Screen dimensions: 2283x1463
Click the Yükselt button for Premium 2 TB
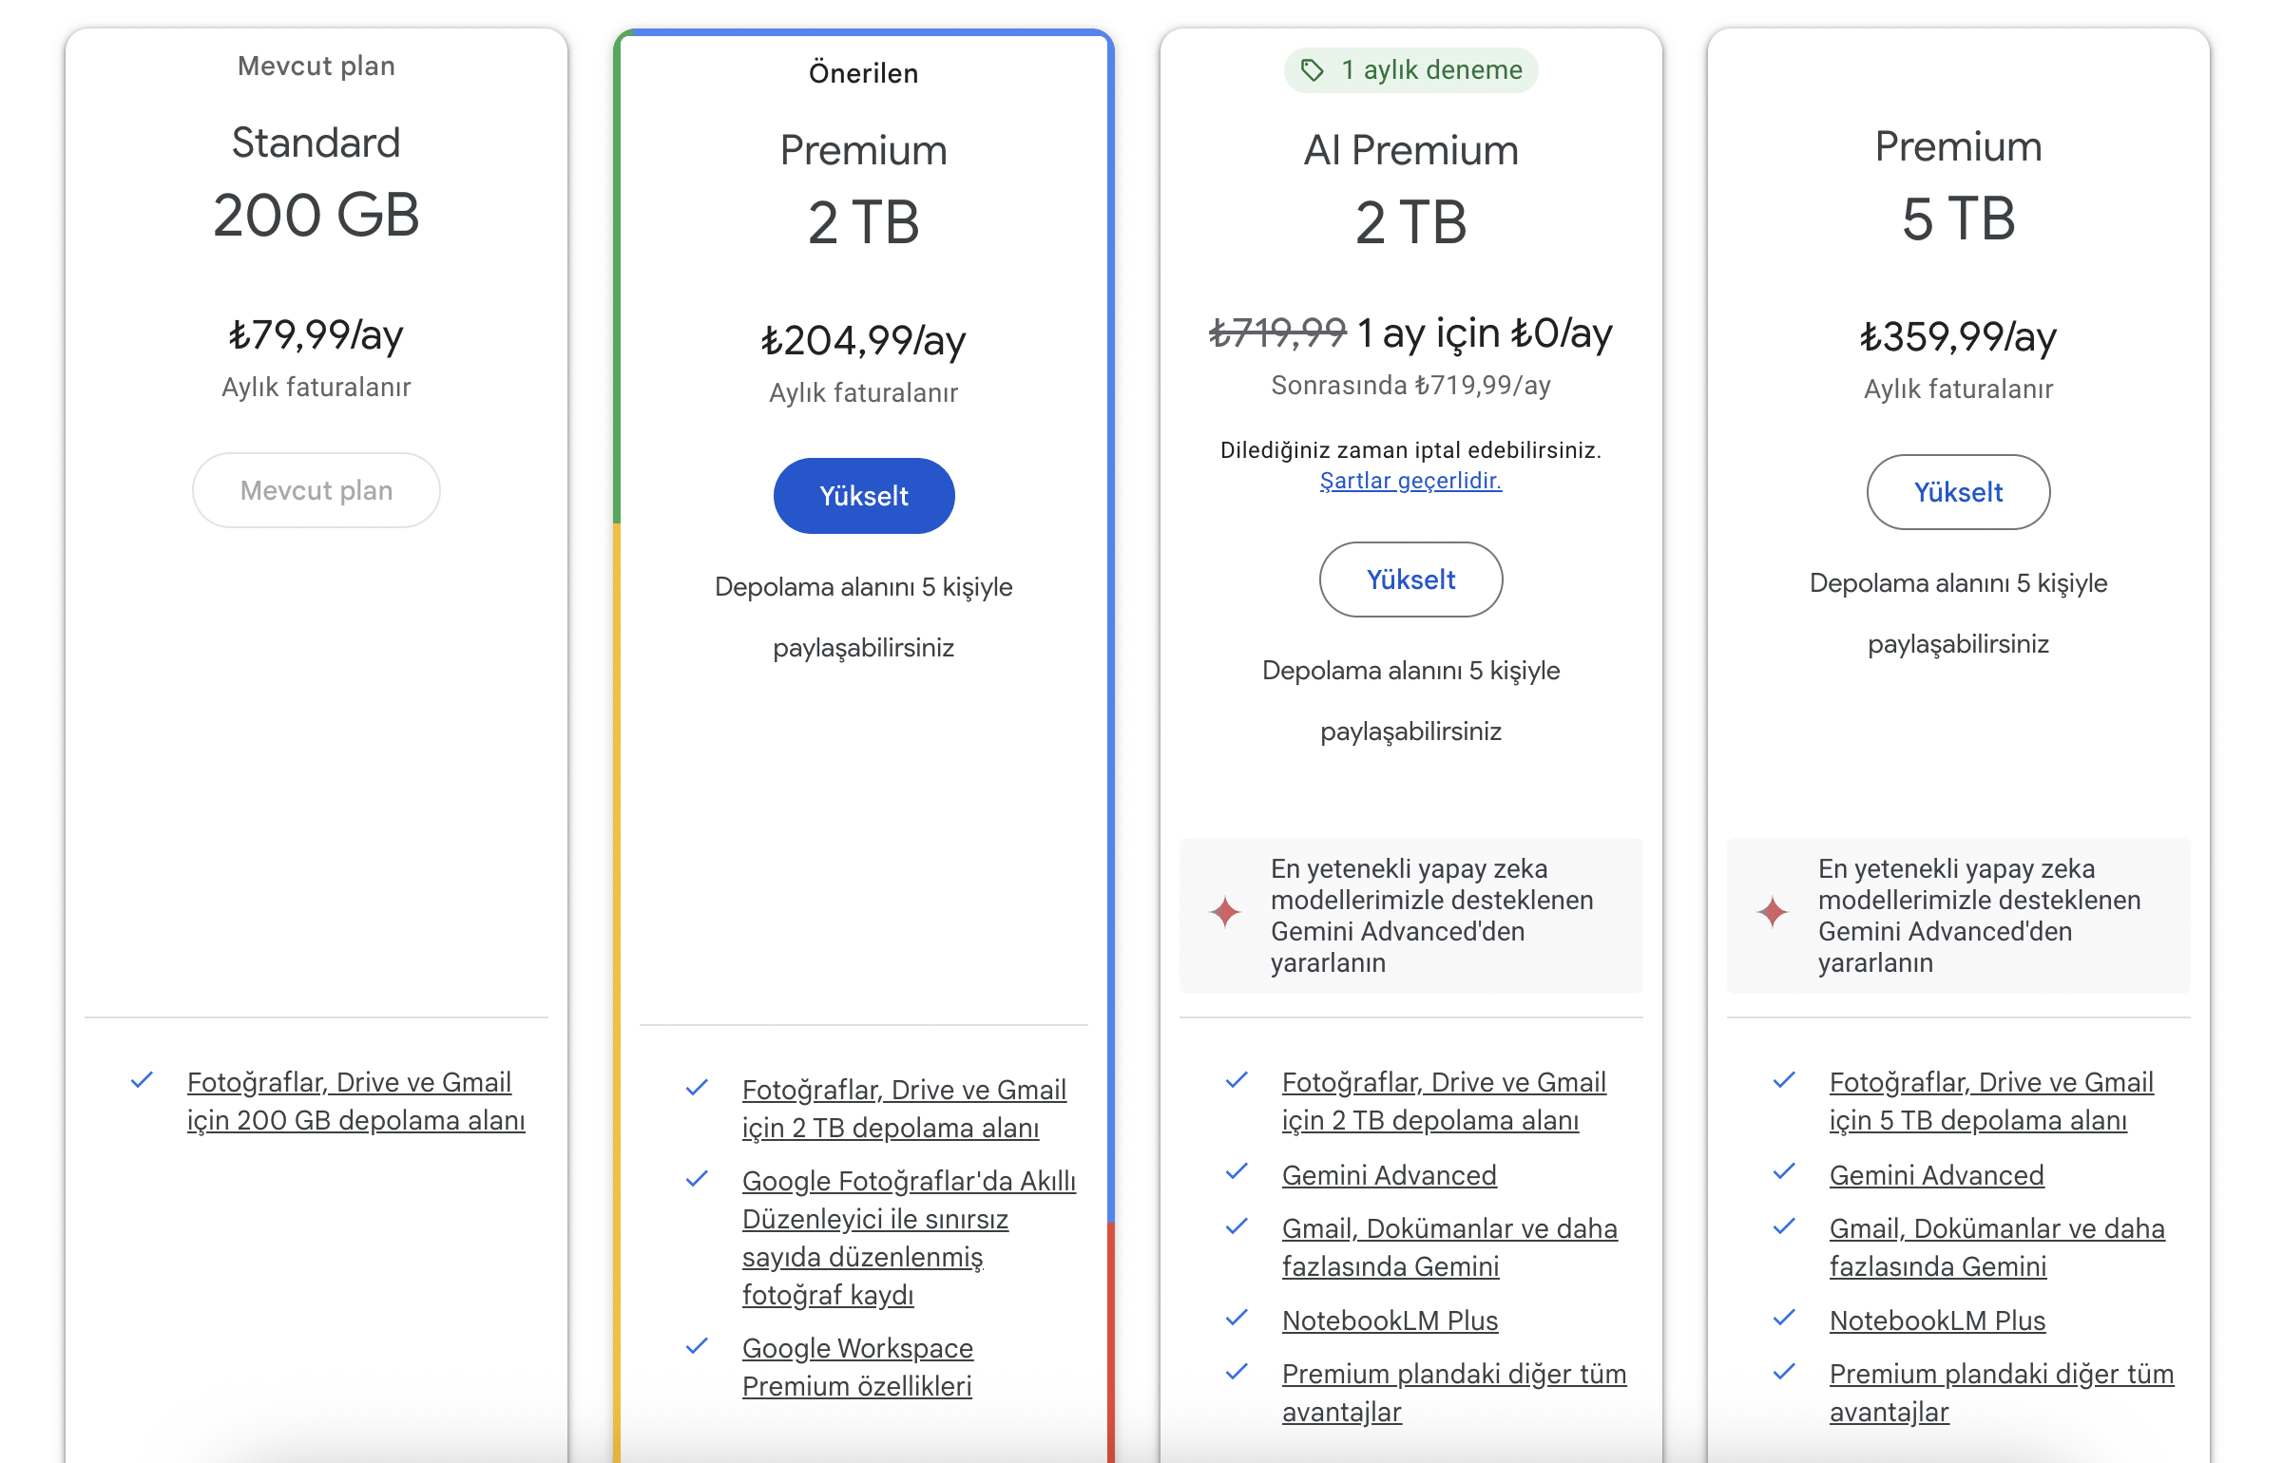[864, 496]
